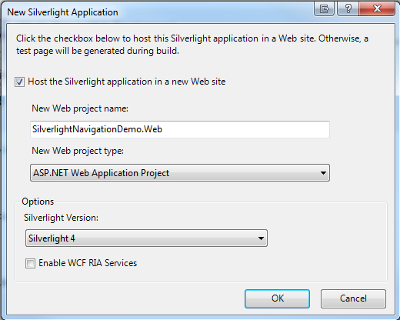400x320 pixels.
Task: Uncheck the Host the Silverlight application checkbox
Action: [x=19, y=82]
